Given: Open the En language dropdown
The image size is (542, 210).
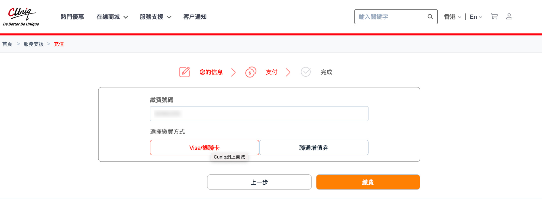Looking at the screenshot, I should (x=476, y=17).
